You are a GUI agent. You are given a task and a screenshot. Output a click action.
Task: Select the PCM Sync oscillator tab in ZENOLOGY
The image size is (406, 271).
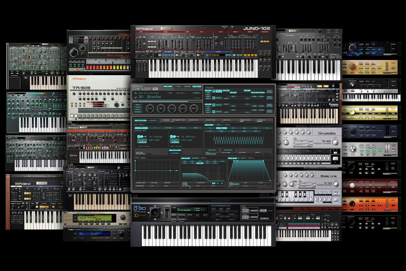coord(168,128)
